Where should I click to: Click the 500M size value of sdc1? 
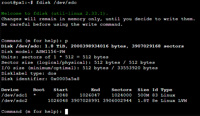click(x=143, y=95)
